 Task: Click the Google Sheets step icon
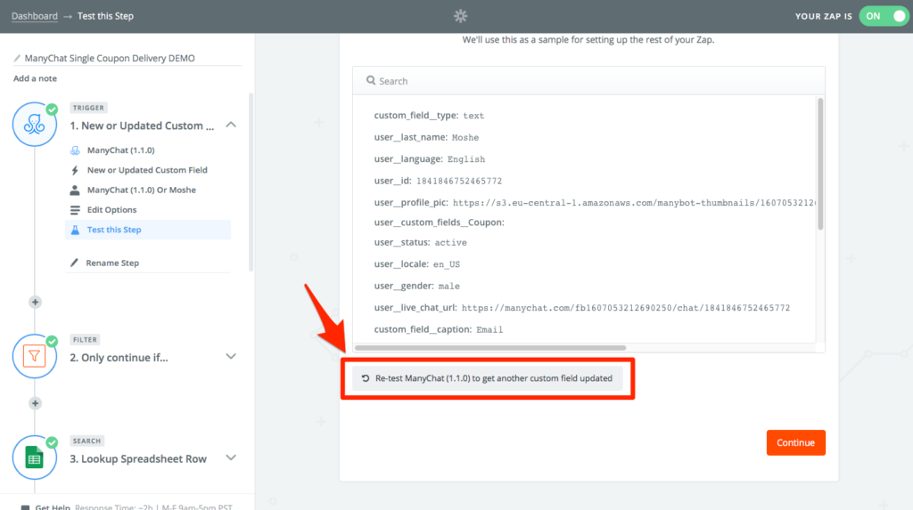[x=35, y=457]
